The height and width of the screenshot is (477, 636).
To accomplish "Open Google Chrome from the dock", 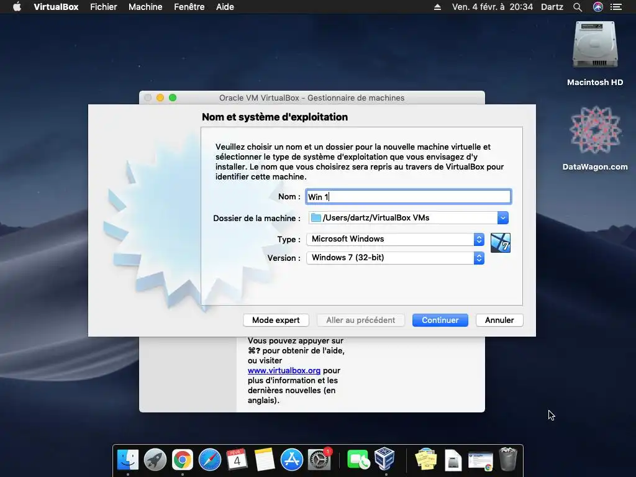I will coord(183,460).
